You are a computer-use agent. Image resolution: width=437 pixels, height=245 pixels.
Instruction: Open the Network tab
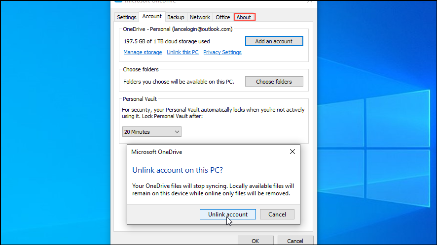(x=200, y=17)
